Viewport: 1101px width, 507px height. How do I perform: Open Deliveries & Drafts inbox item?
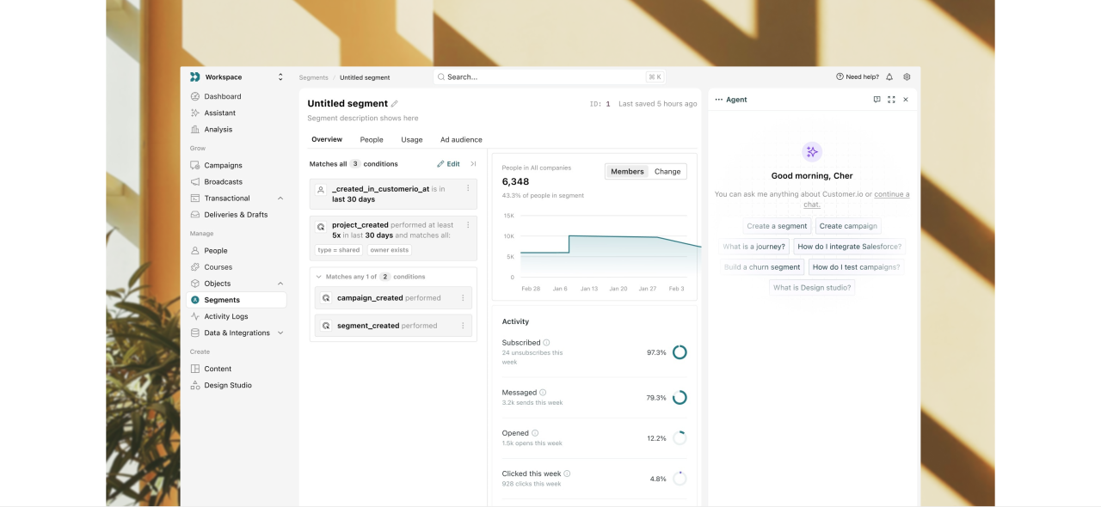tap(236, 215)
